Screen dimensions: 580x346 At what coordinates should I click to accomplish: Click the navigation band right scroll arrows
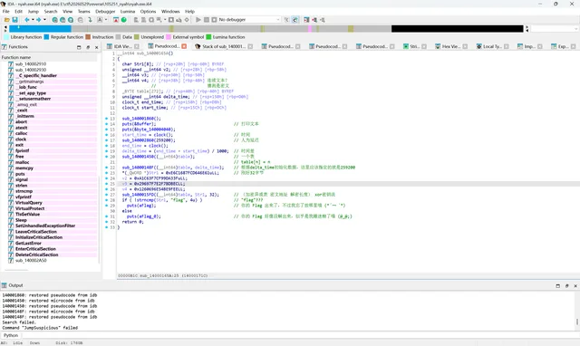click(527, 29)
